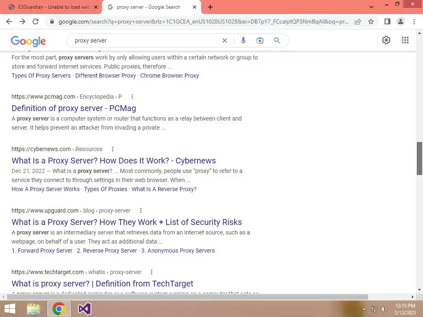The width and height of the screenshot is (423, 317).
Task: Open the How A Proxy Server Works sublink
Action: [x=45, y=189]
